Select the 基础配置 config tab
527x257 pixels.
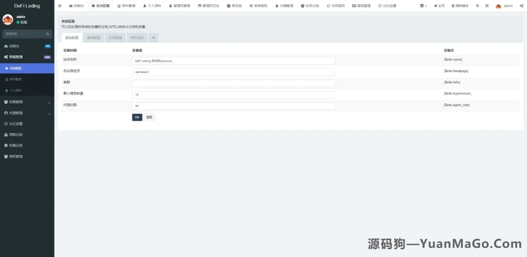[72, 38]
